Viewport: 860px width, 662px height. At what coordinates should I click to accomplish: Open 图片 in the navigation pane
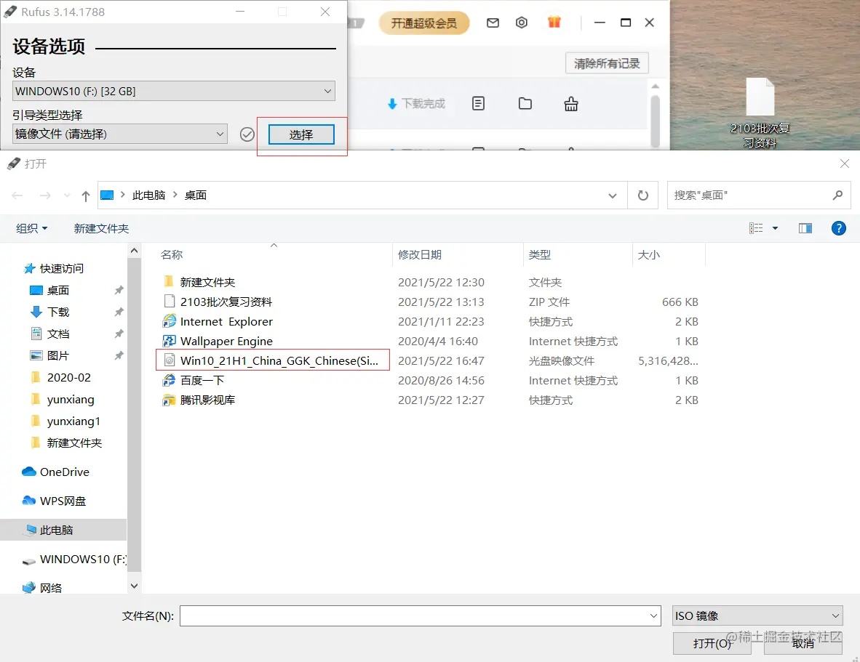(57, 356)
